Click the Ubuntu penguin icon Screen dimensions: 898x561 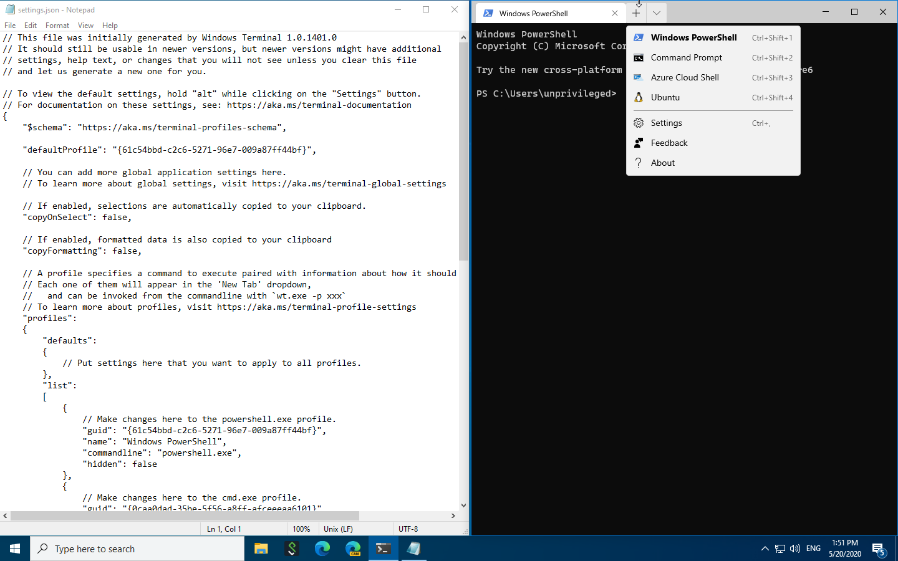pyautogui.click(x=639, y=97)
